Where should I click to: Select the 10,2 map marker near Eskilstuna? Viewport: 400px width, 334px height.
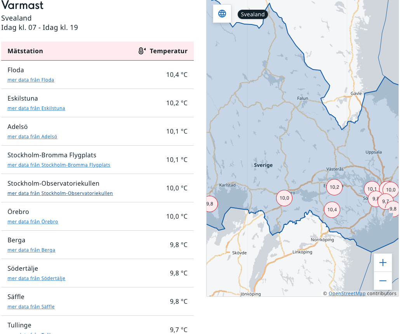334,187
